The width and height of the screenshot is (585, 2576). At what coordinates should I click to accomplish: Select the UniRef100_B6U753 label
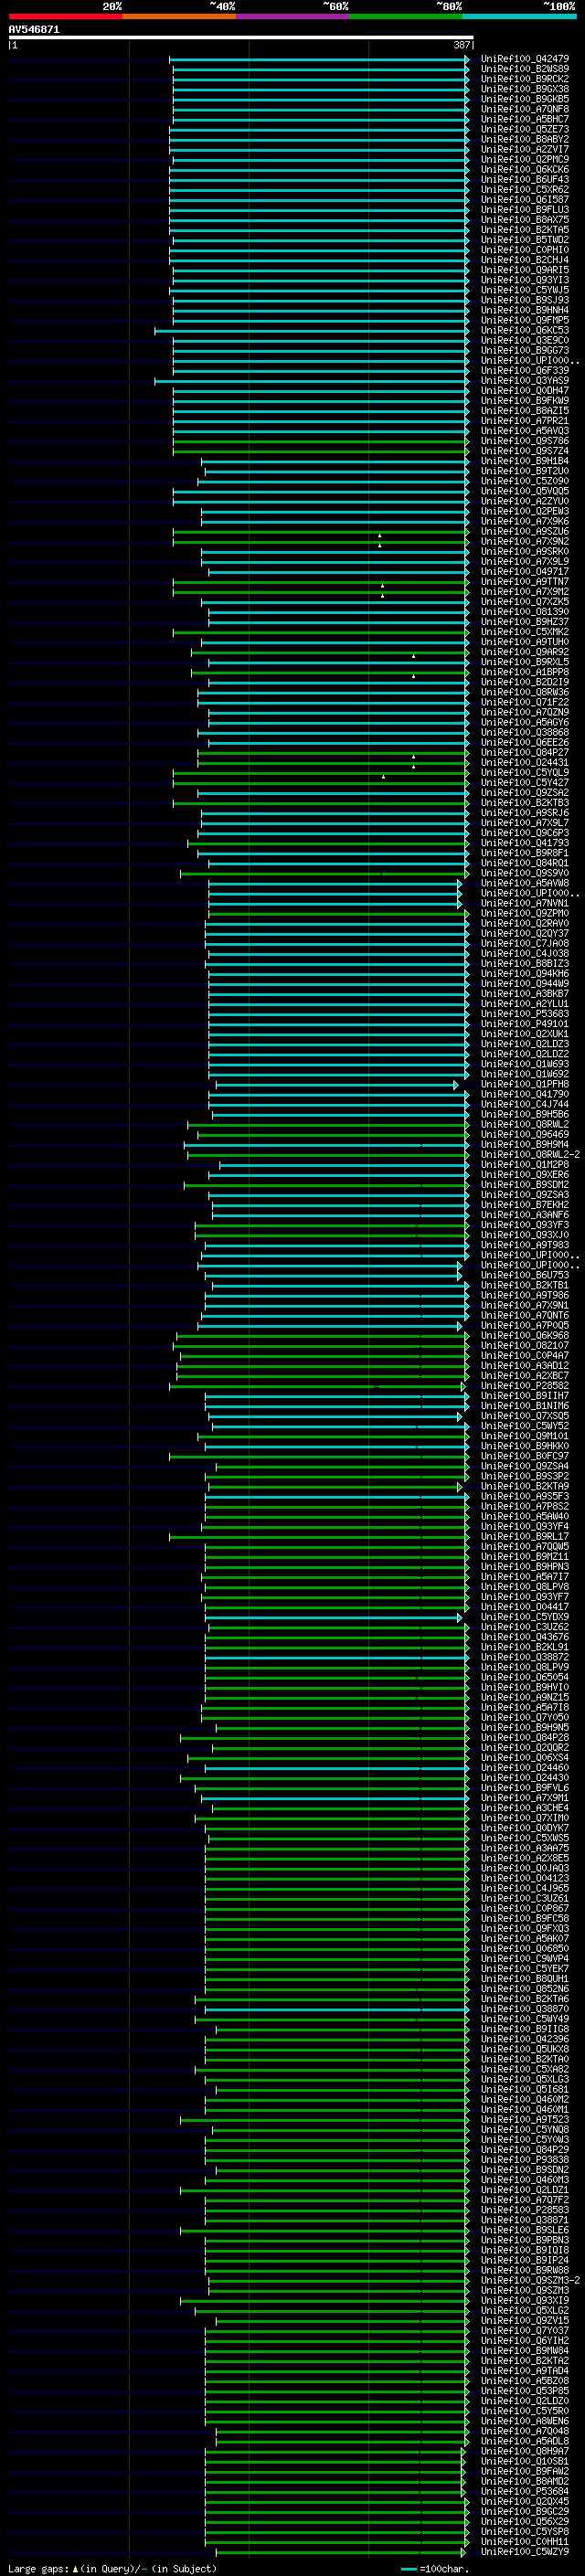tap(525, 1275)
